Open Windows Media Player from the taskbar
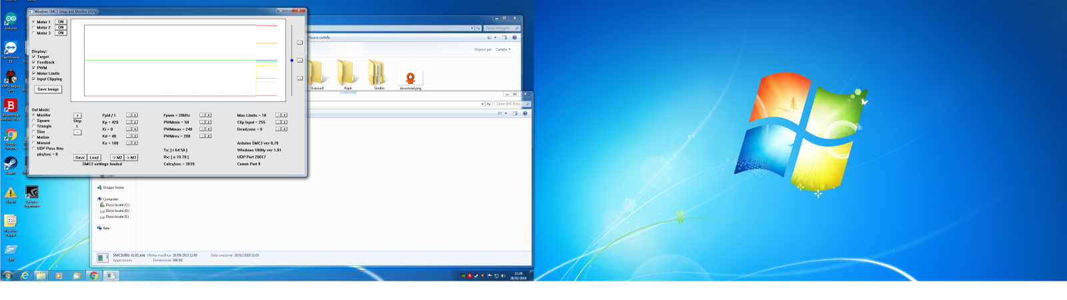The image size is (1067, 300). [59, 275]
